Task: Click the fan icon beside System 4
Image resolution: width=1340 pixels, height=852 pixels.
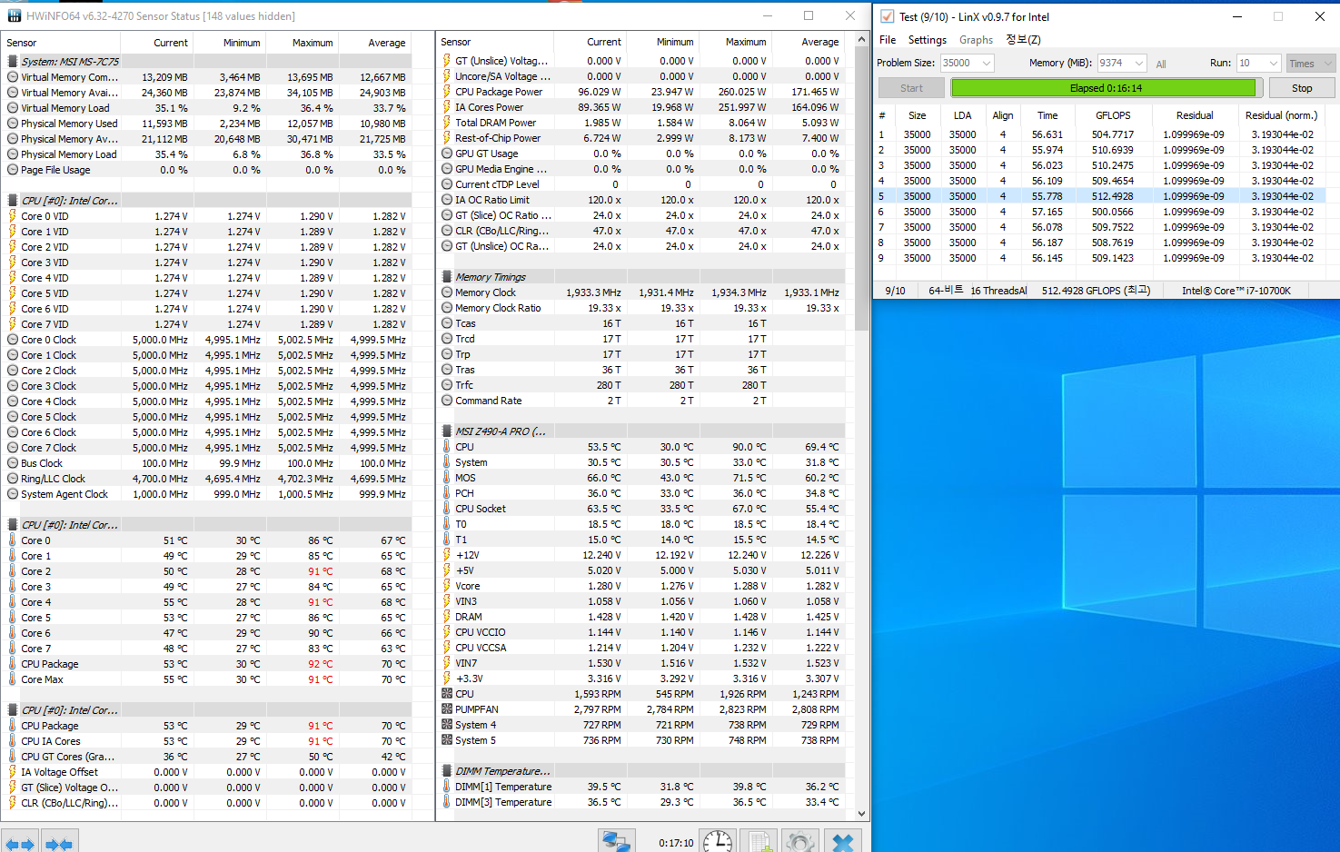Action: [x=447, y=725]
